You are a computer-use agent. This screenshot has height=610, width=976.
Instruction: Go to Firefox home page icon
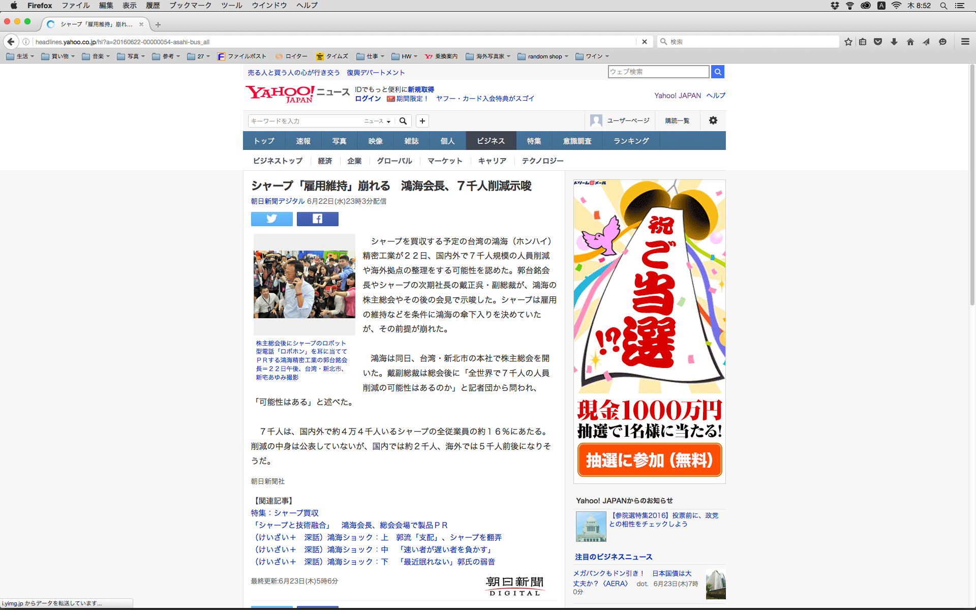[910, 42]
